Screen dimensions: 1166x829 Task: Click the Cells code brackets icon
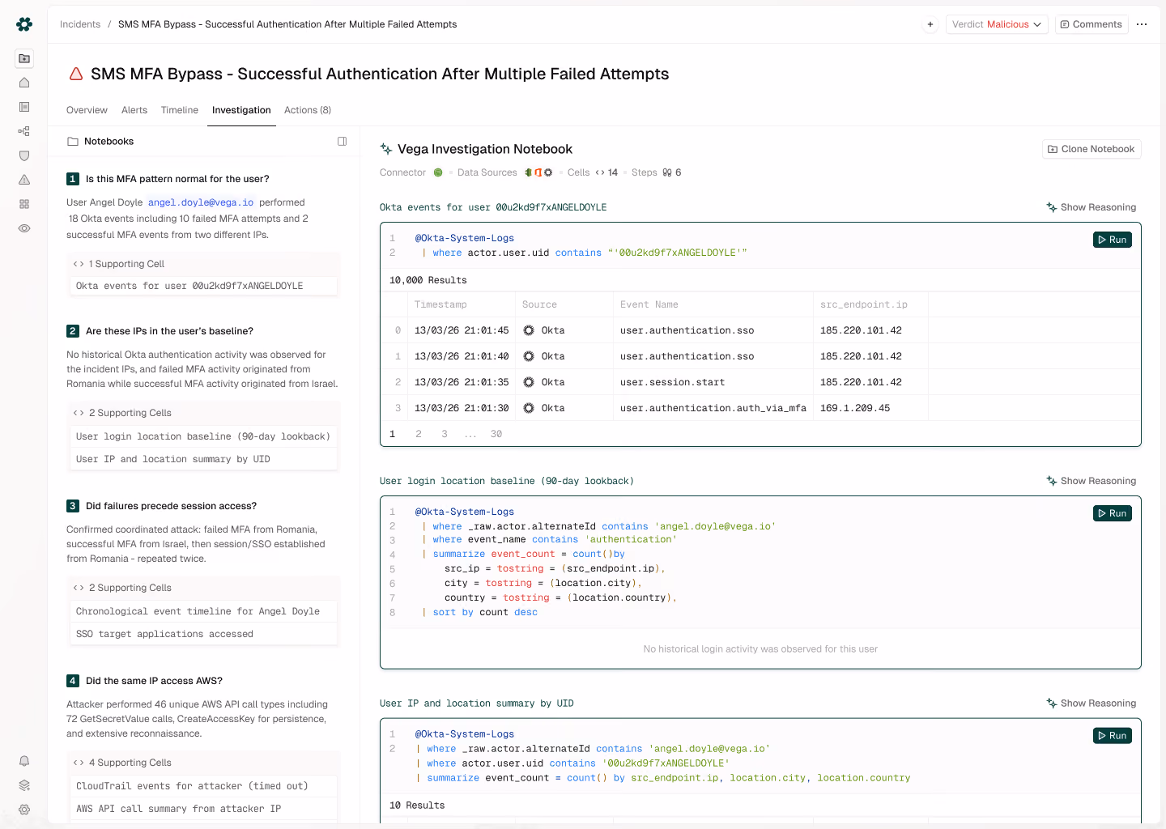click(600, 172)
